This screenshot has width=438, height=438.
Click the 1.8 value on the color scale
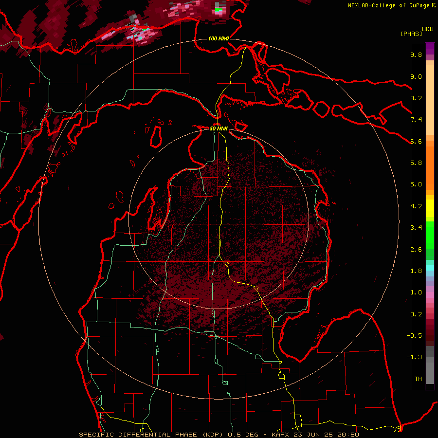[416, 271]
